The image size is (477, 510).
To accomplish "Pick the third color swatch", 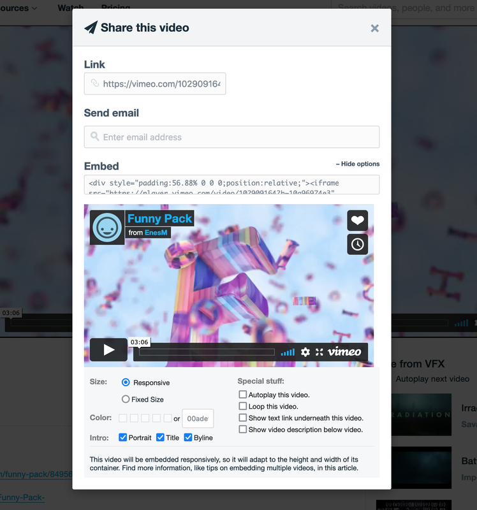I will coord(145,418).
